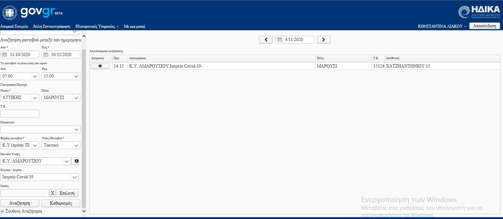The height and width of the screenshot is (219, 503).
Task: Go to previous day with left arrow
Action: point(266,40)
